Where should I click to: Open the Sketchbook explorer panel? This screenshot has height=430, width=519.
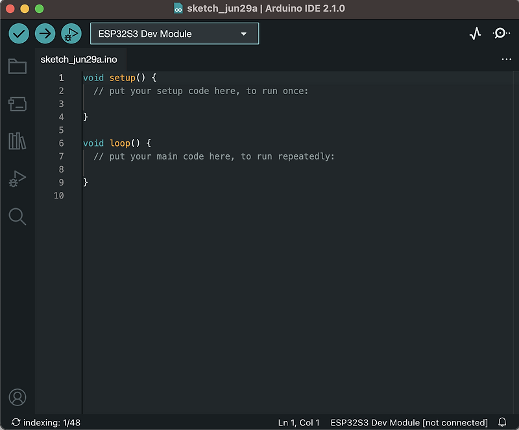18,66
